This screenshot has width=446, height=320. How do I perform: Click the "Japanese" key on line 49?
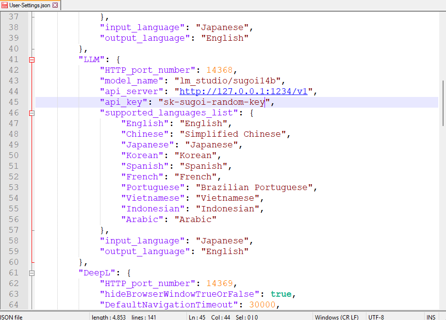point(148,145)
